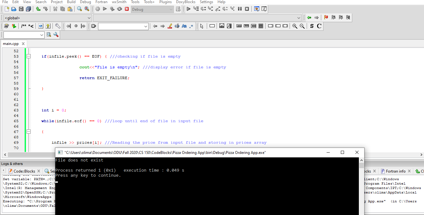Zoom in with magnifier plus
Screen dimensions: 424x215
click(295, 26)
